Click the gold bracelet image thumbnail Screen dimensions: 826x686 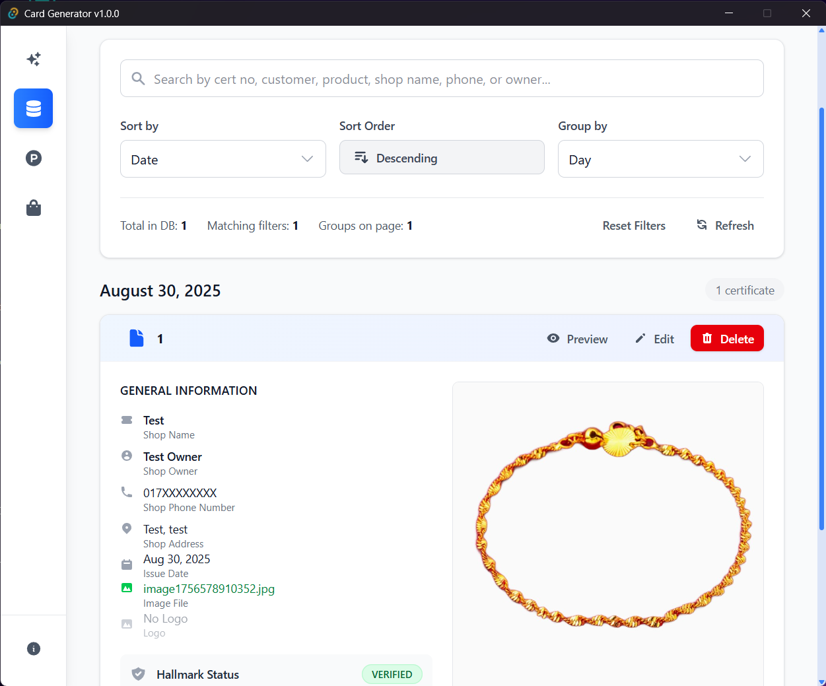pos(613,525)
